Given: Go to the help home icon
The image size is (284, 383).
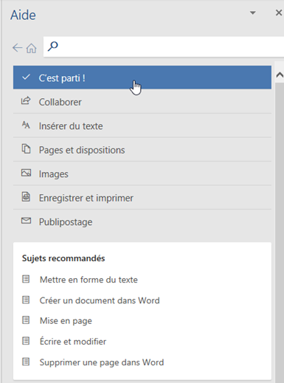Looking at the screenshot, I should click(x=31, y=48).
